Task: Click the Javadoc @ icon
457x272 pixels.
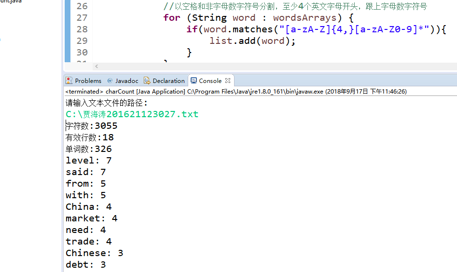Action: pyautogui.click(x=110, y=81)
